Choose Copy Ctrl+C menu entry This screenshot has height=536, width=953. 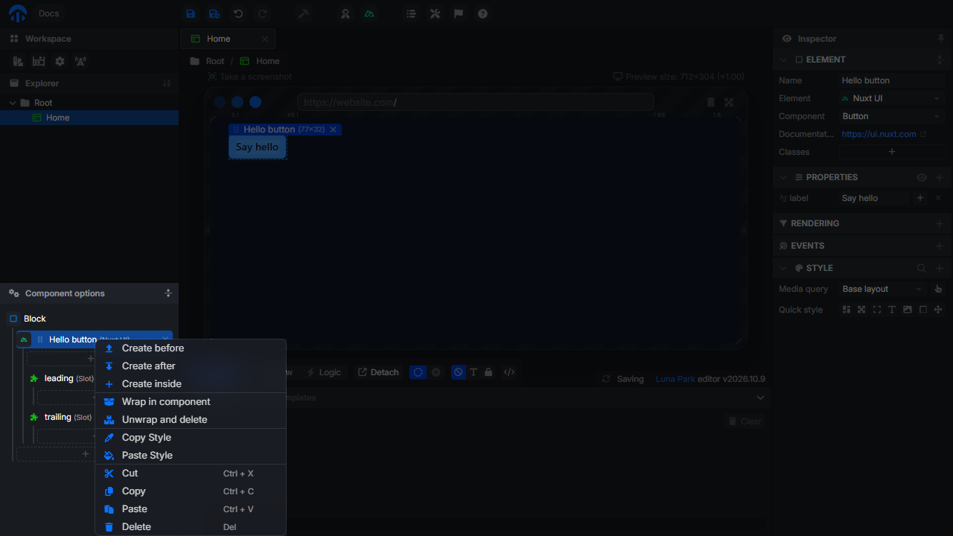click(191, 491)
